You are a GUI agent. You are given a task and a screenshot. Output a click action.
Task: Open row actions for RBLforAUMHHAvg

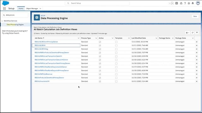coord(197,49)
